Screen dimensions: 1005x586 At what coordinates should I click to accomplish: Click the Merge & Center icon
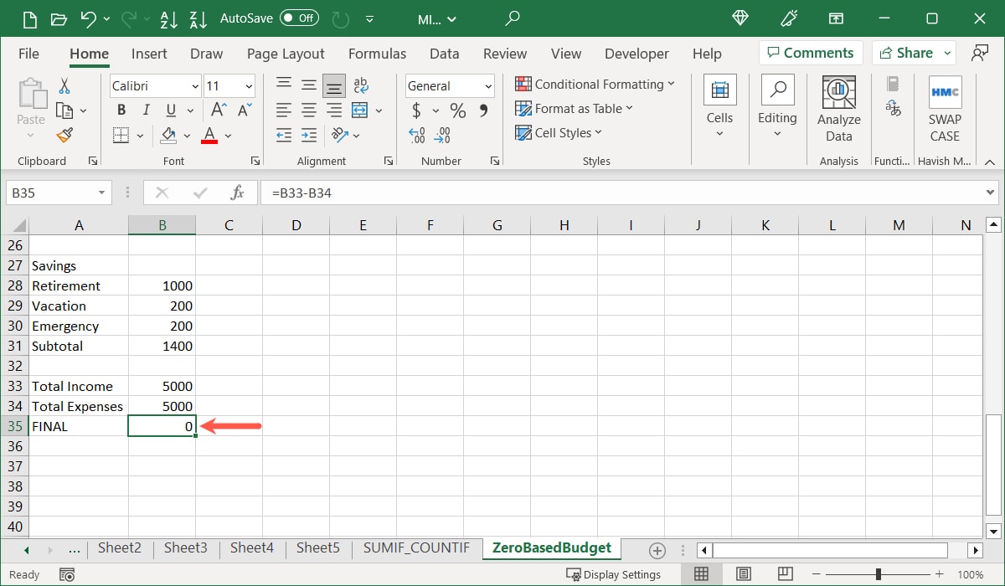pos(360,111)
